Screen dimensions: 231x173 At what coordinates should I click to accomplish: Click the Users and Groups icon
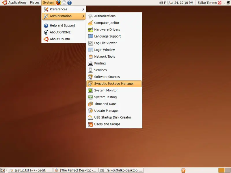point(90,124)
